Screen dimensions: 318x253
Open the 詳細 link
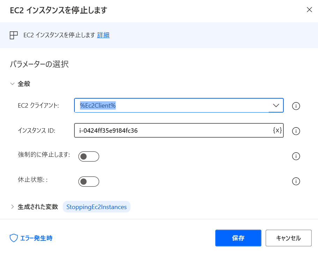click(x=103, y=35)
